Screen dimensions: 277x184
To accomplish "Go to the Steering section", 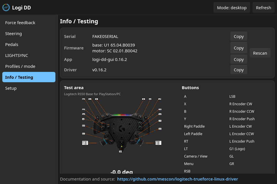I will (x=29, y=34).
